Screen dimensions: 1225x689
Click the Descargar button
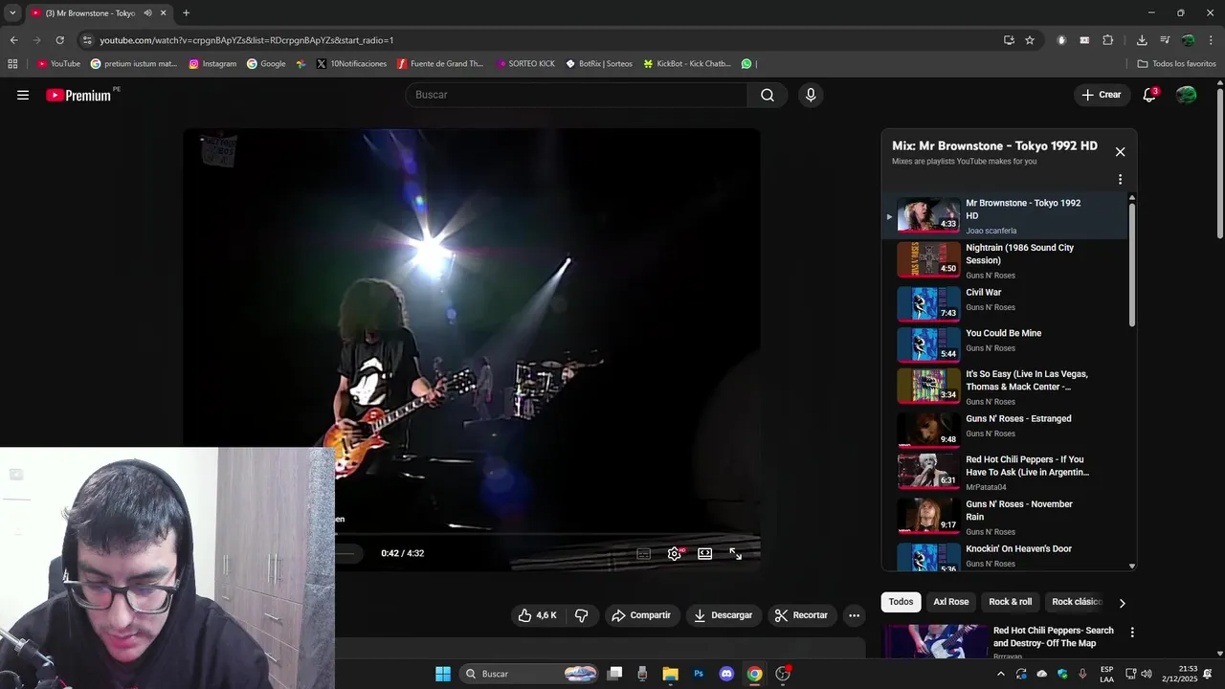[724, 615]
